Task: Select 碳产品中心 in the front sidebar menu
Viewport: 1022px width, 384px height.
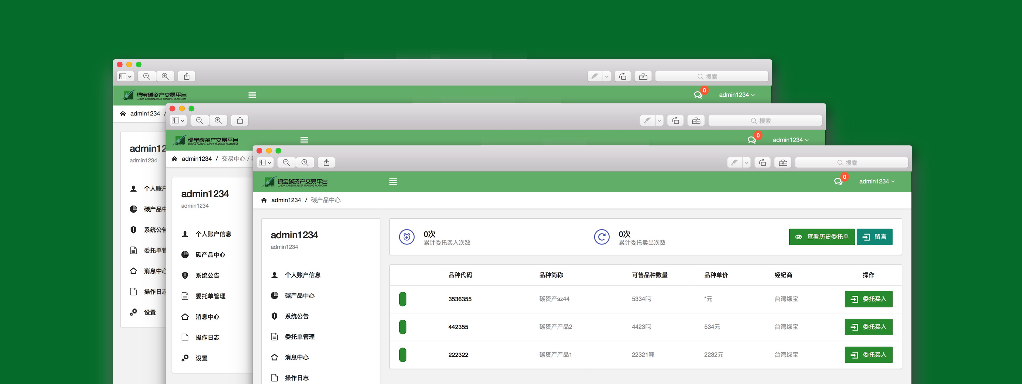Action: 299,295
